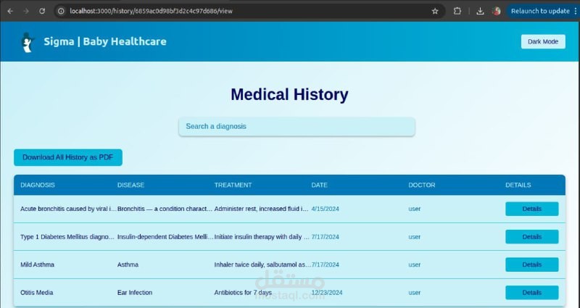This screenshot has height=308, width=580.
Task: Open the browser downloads icon
Action: pos(480,11)
